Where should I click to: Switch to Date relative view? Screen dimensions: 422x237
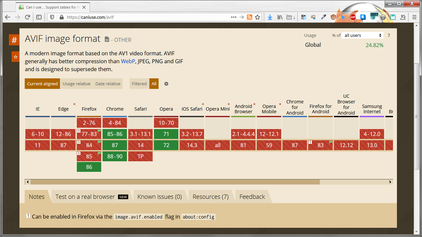click(x=108, y=84)
